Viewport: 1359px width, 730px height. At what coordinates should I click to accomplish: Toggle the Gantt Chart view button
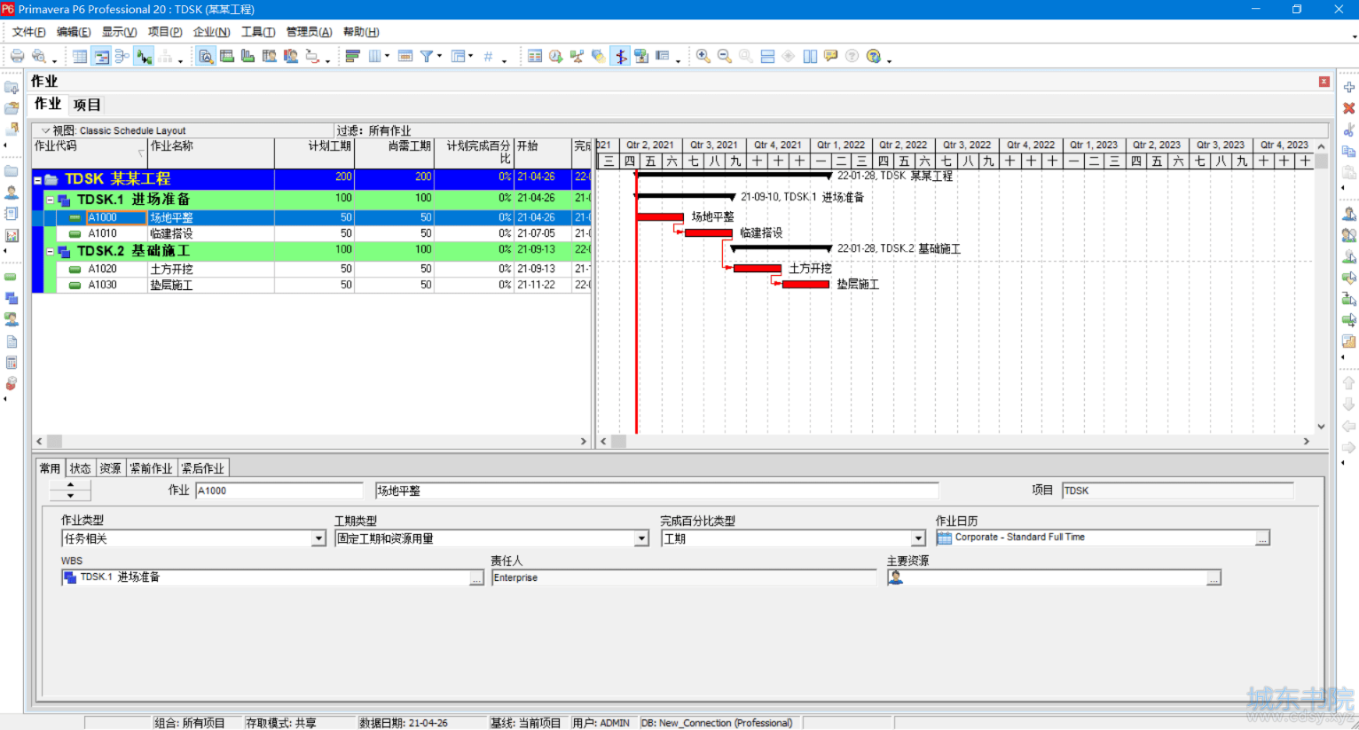101,56
